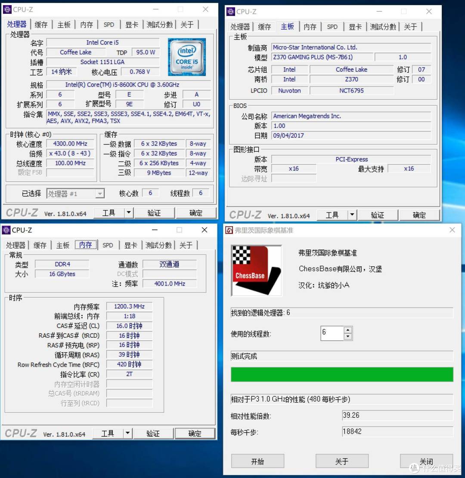Click the memory frequency 1200.3 MHz value
The image size is (465, 478).
tap(129, 306)
